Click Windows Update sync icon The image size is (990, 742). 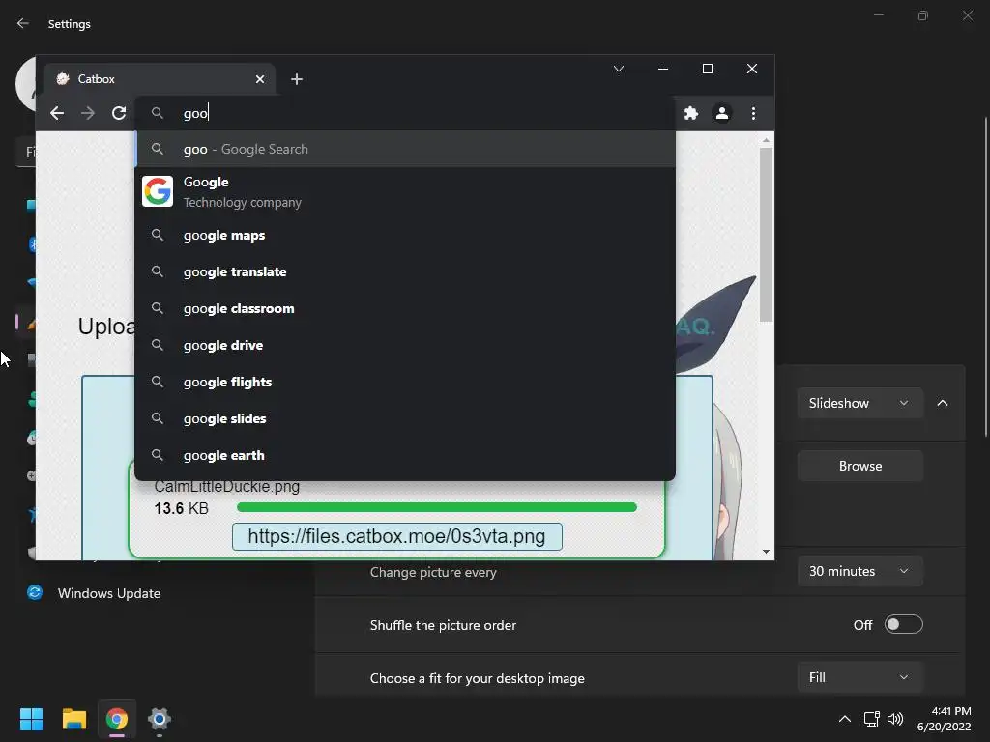35,592
